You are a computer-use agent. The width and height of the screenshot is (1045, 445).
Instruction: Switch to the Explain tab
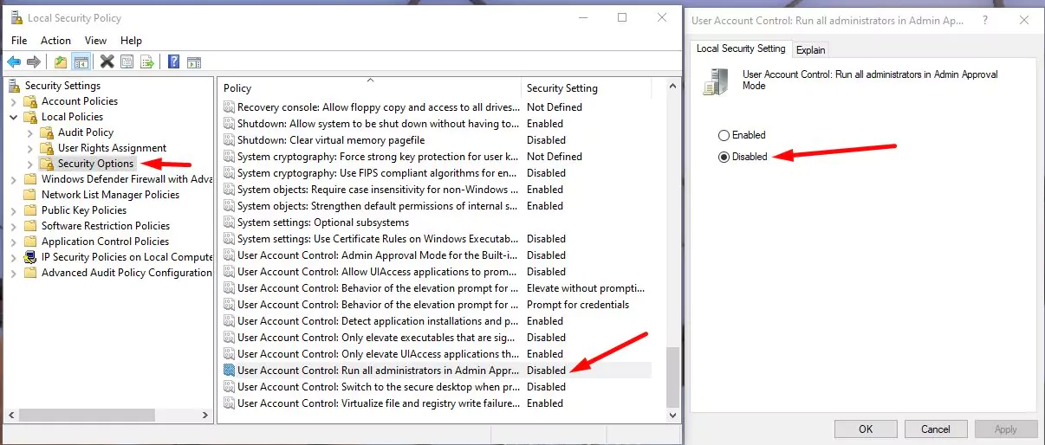[x=810, y=50]
